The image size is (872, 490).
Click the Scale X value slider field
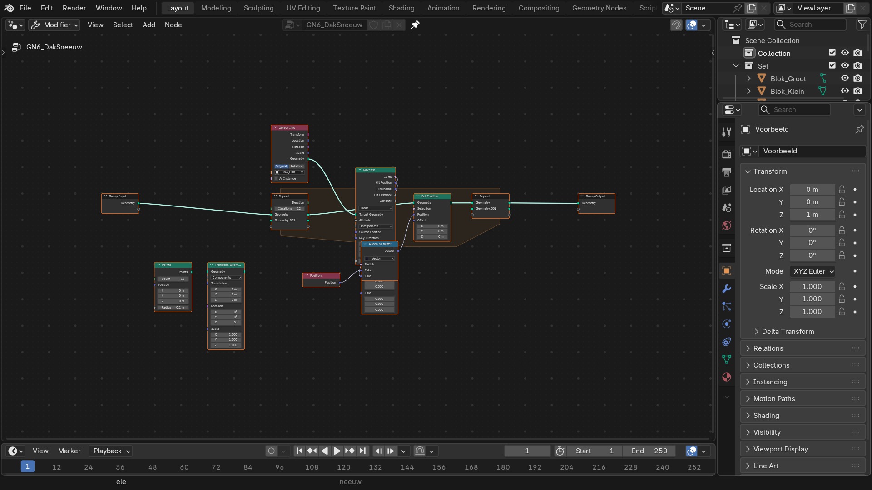click(812, 287)
